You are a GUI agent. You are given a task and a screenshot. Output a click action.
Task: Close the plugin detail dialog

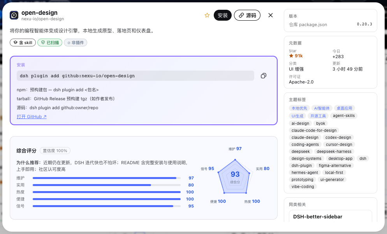[x=271, y=15]
